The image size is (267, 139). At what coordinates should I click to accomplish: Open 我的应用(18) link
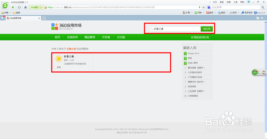coord(200,37)
